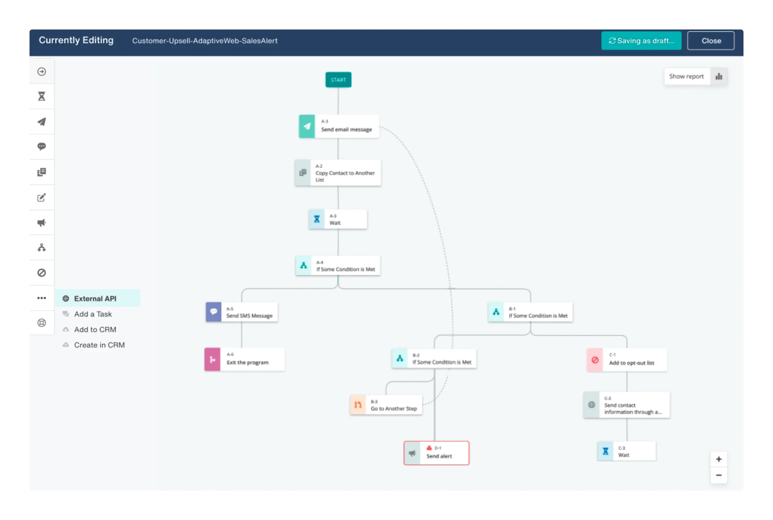
Task: Expand the three-dots more actions menu
Action: 41,298
